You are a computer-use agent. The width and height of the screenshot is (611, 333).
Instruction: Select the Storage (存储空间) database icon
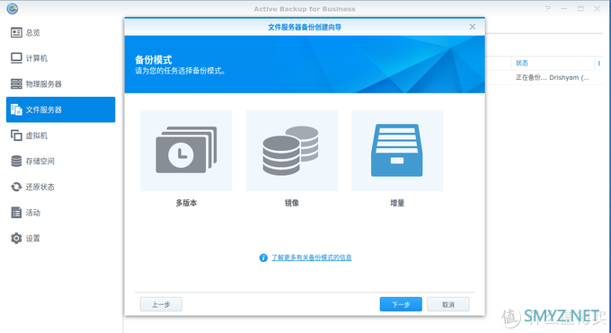[16, 161]
